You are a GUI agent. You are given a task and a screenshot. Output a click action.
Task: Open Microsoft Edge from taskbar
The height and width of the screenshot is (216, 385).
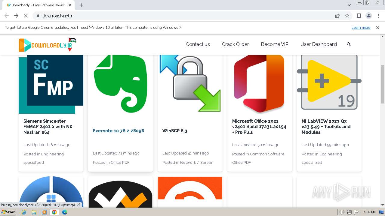coord(65,212)
